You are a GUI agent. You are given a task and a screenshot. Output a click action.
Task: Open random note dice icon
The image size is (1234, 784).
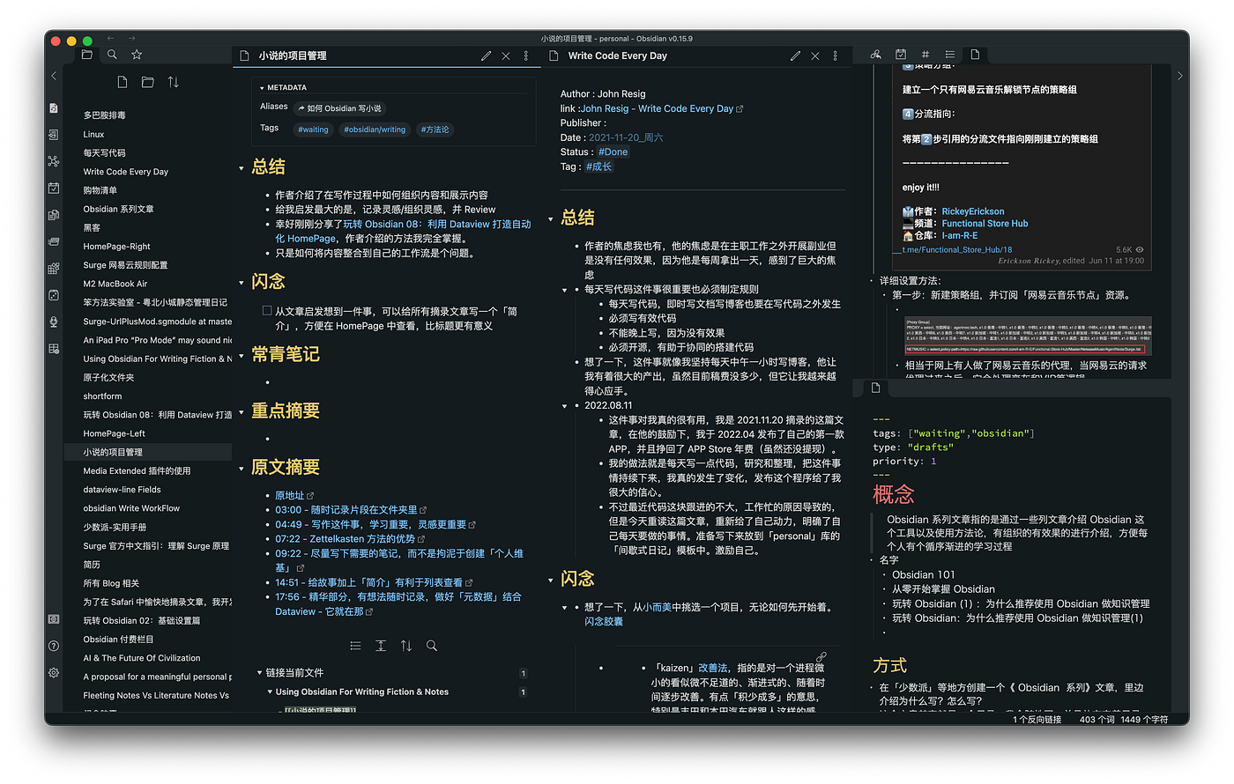[x=54, y=295]
